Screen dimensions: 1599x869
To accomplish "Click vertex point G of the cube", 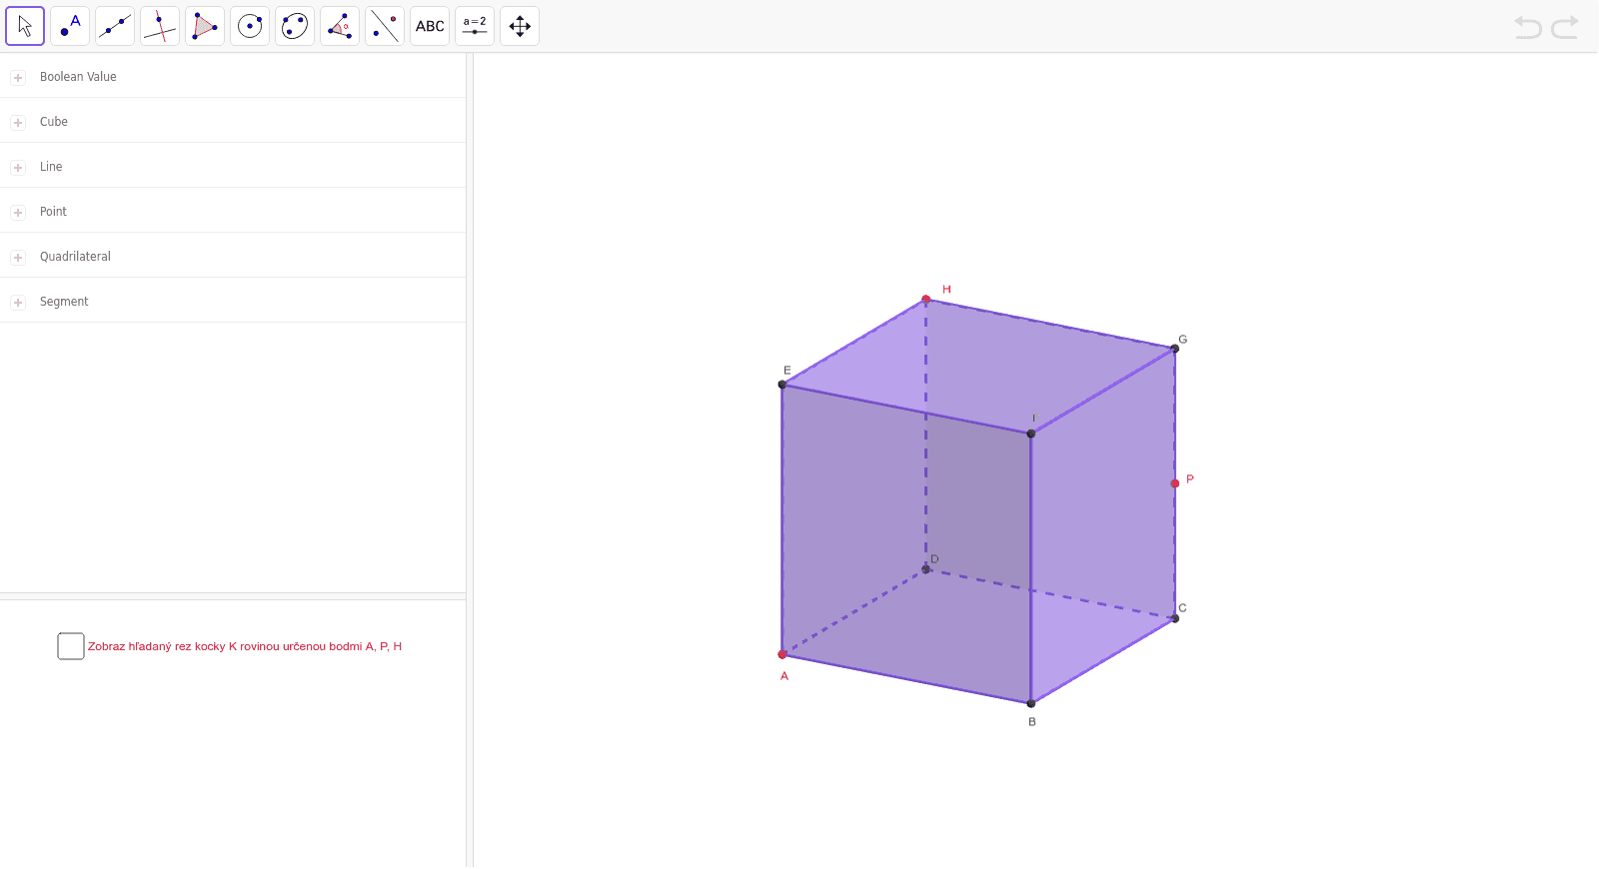I will (1175, 349).
